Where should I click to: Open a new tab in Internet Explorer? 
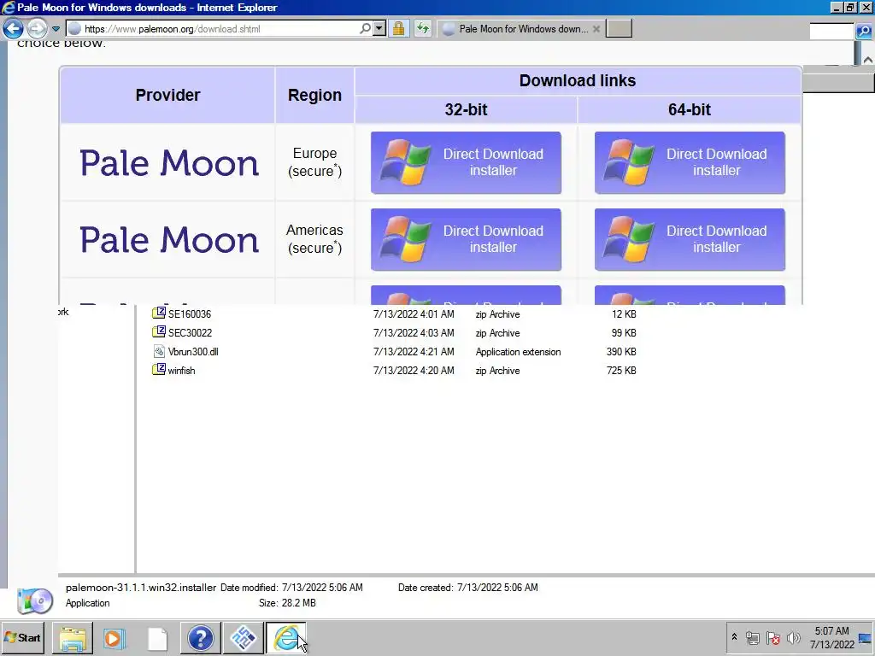tap(619, 29)
